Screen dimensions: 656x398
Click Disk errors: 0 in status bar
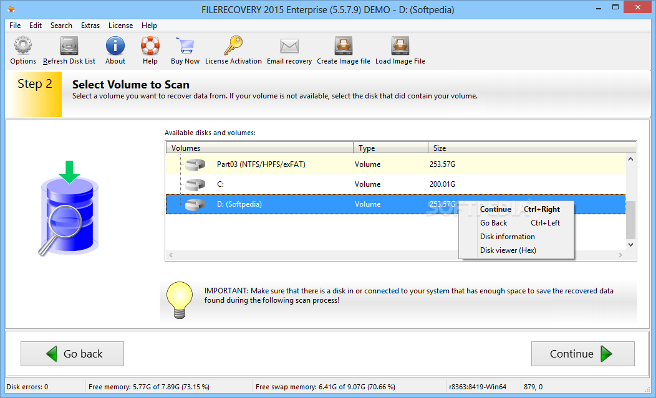(27, 387)
